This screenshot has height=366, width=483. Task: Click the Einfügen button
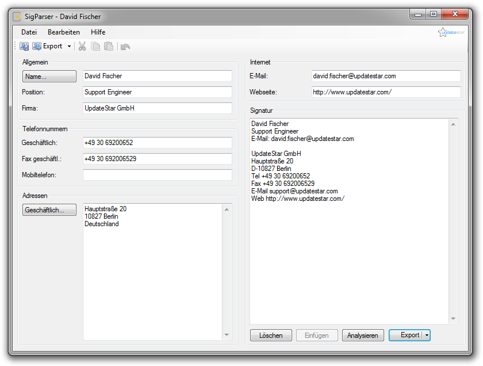317,335
